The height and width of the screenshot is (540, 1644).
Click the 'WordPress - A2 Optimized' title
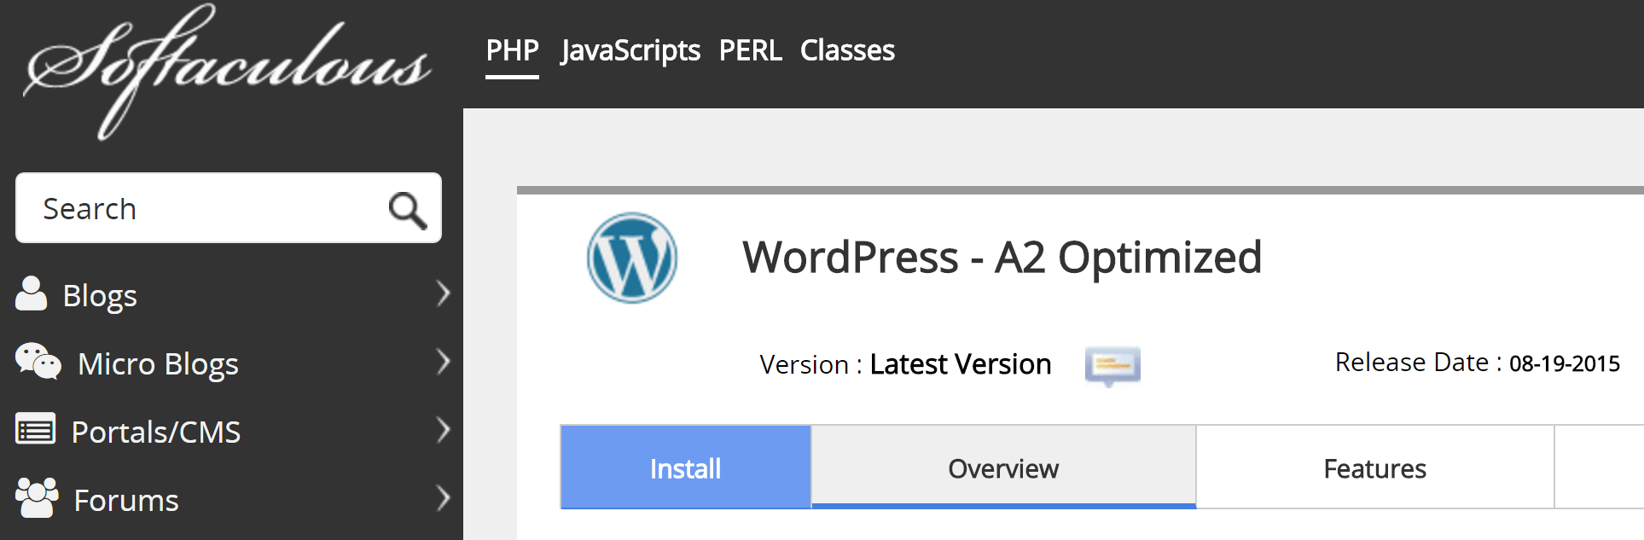click(1002, 258)
